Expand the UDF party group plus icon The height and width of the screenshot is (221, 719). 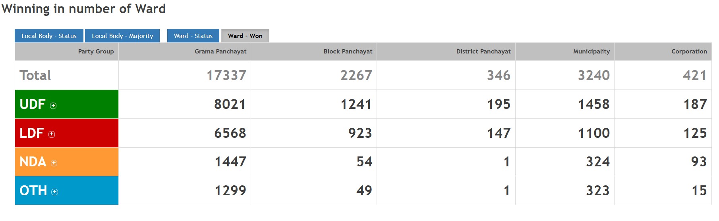pos(53,105)
